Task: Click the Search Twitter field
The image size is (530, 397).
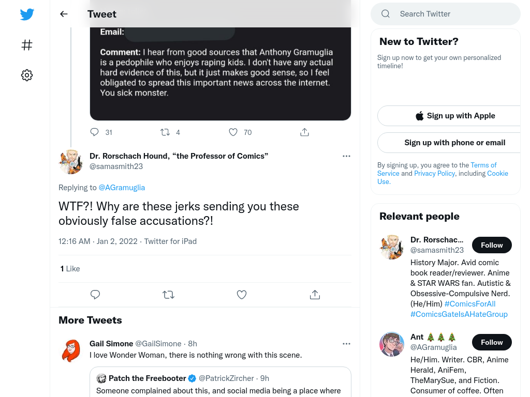Action: click(446, 14)
